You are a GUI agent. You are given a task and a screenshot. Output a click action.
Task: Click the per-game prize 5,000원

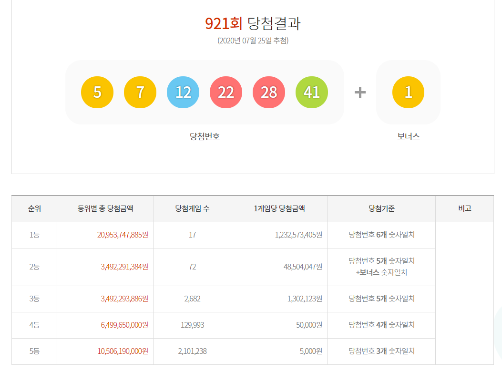coord(311,351)
